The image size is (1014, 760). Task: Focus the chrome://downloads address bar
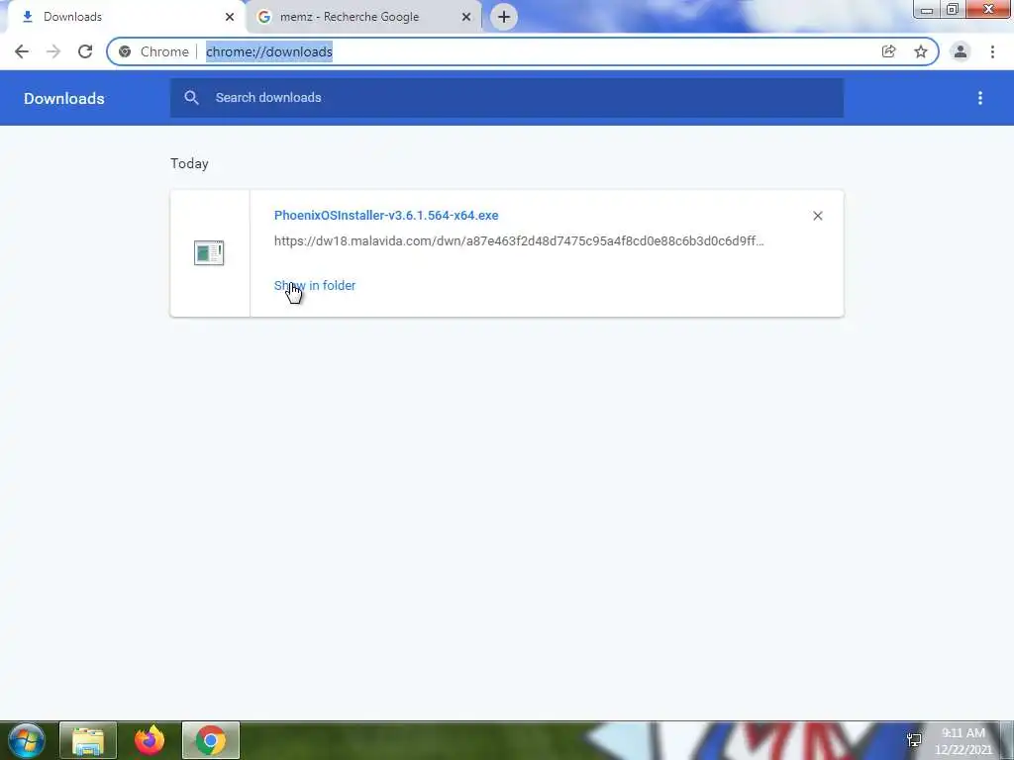coord(523,51)
